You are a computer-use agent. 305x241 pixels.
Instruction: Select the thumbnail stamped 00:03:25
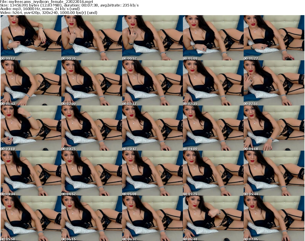click(92, 128)
